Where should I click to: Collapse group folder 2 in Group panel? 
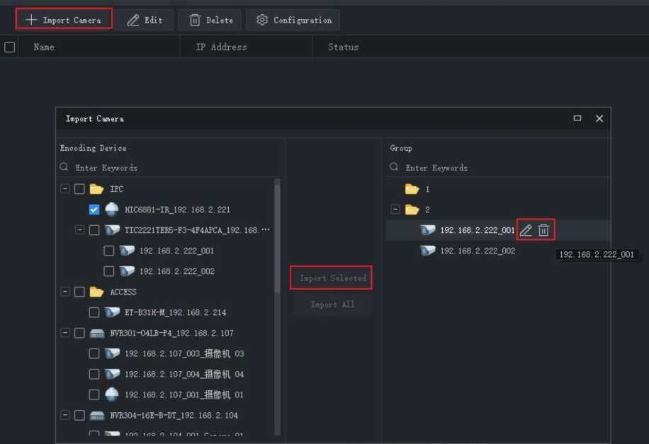tap(395, 210)
